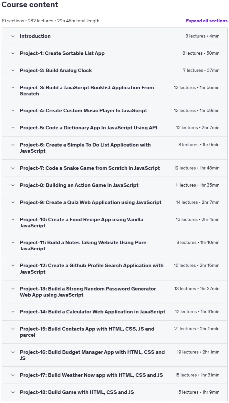
Task: Click chevron for Project-8 Action Game
Action: click(13, 185)
